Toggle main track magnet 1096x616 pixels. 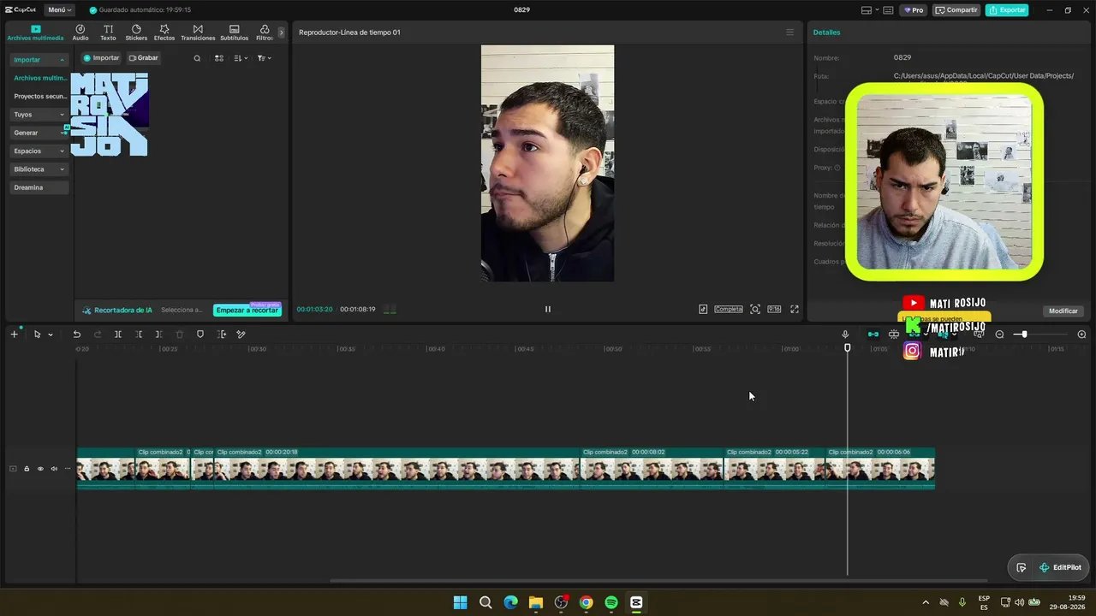point(873,335)
